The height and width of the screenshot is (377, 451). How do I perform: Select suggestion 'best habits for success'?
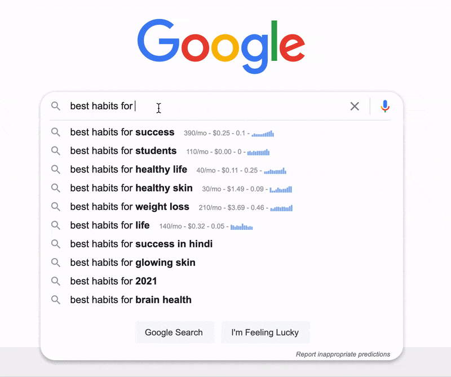pos(122,132)
